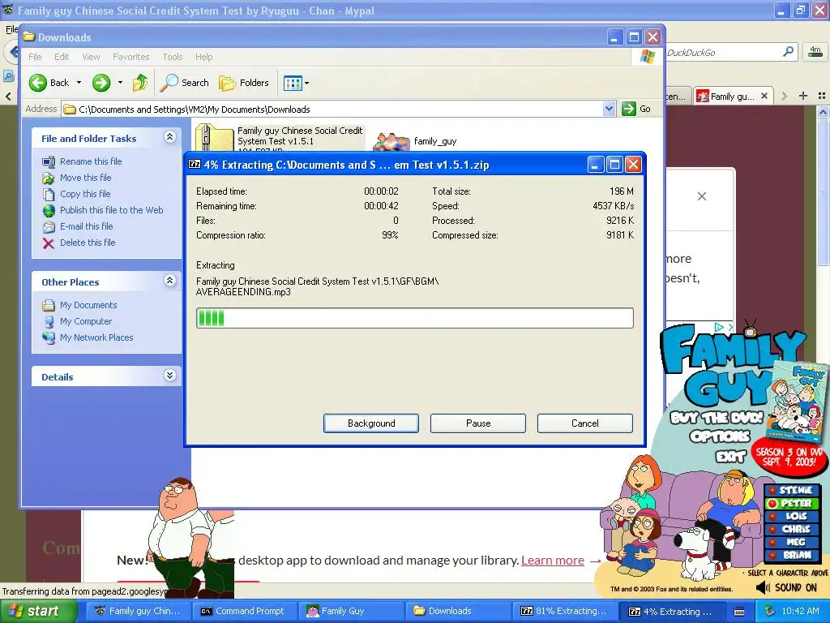Open the Forward button history dropdown
The image size is (830, 623).
[120, 83]
